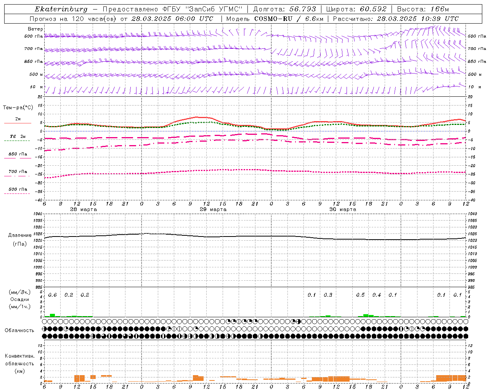The height and width of the screenshot is (390, 488).
Task: Click the 1040 value on left pressure axis
Action: [38, 214]
